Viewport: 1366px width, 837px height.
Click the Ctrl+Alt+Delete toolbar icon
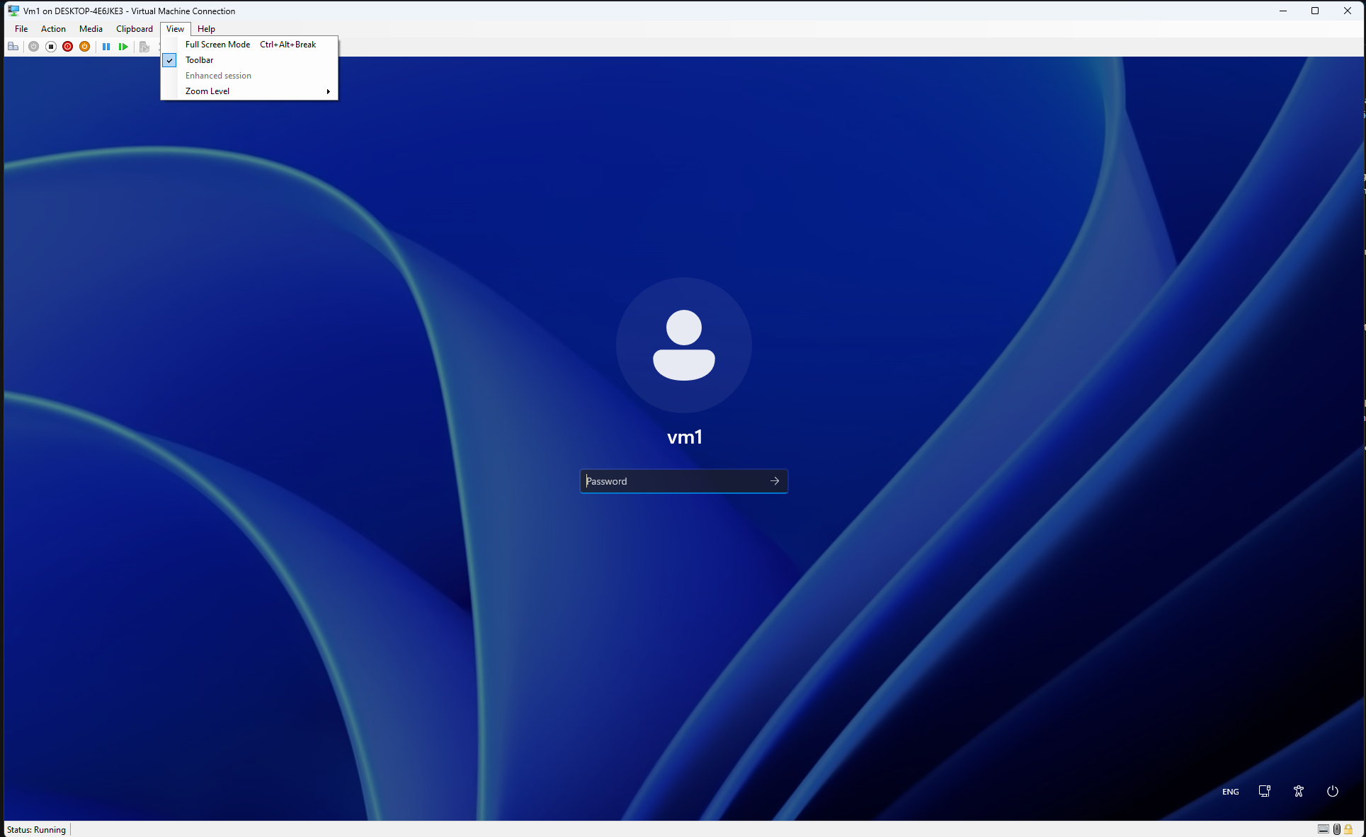(13, 47)
